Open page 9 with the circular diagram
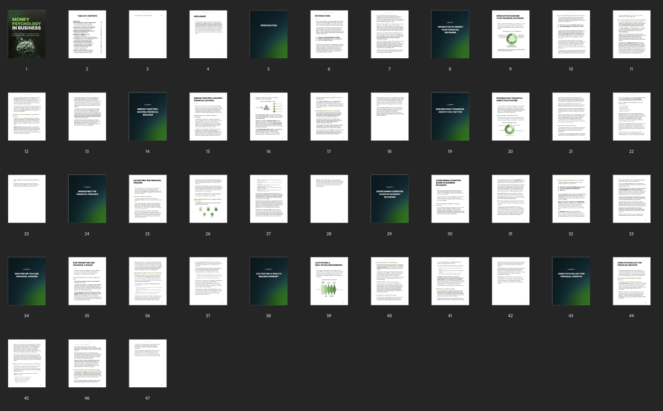Image resolution: width=663 pixels, height=411 pixels. coord(510,34)
